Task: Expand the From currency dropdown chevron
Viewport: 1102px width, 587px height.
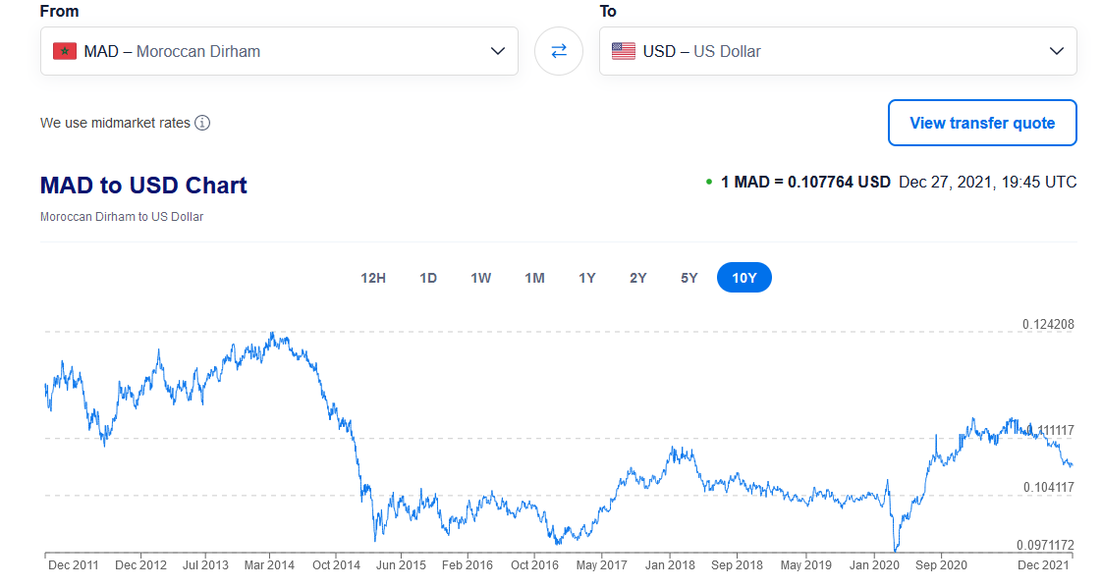Action: coord(498,51)
